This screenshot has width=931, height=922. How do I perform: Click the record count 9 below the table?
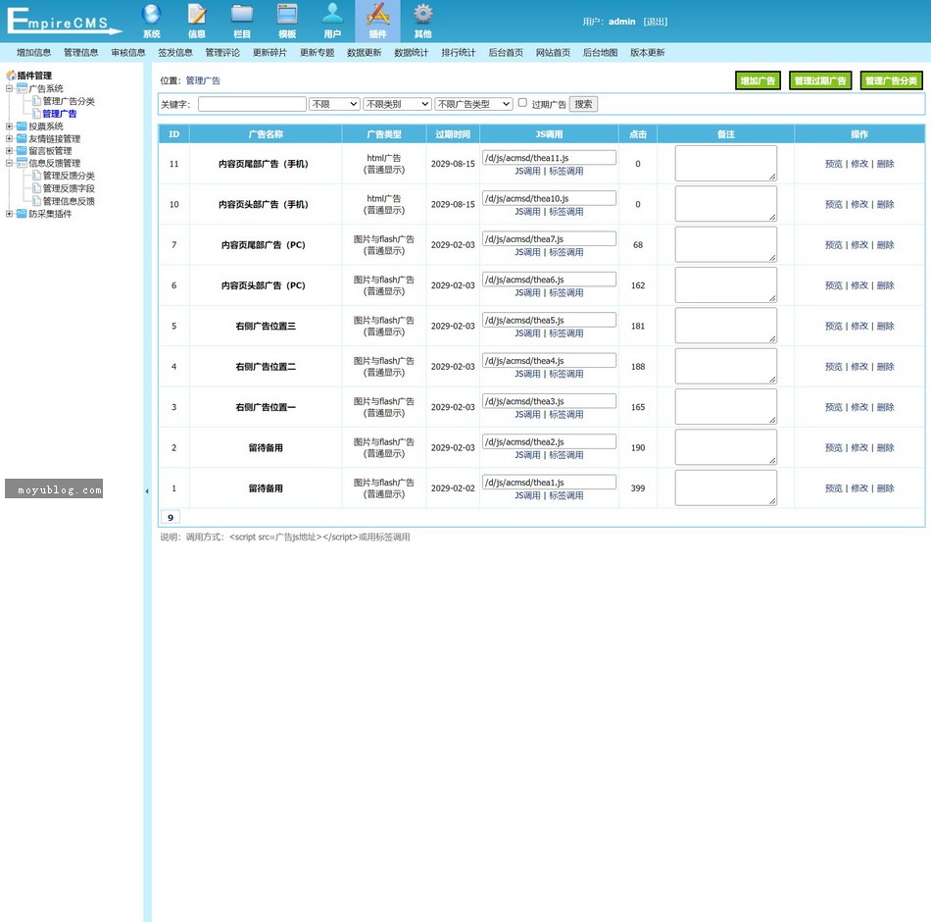(171, 517)
